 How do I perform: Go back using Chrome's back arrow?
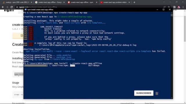click(3, 7)
